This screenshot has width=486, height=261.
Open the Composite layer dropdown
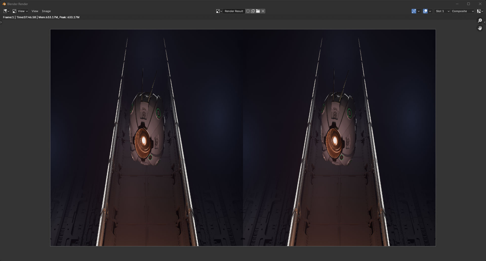pos(462,11)
